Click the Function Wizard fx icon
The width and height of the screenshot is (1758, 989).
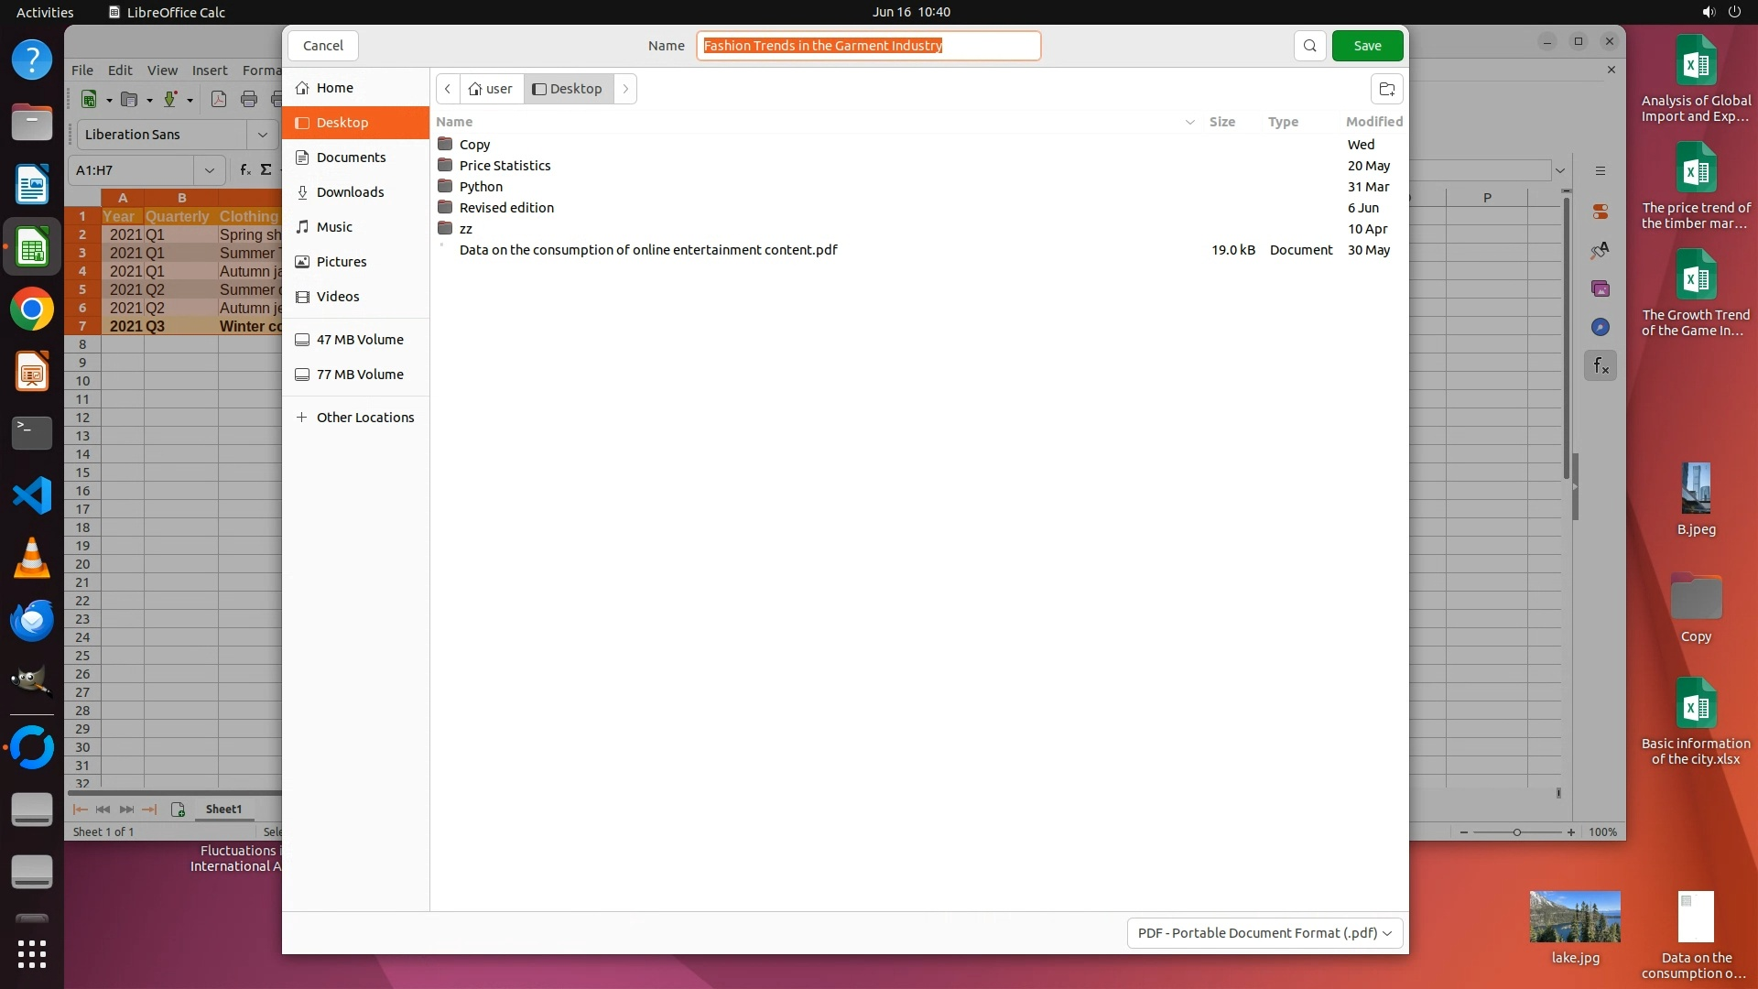click(x=244, y=170)
